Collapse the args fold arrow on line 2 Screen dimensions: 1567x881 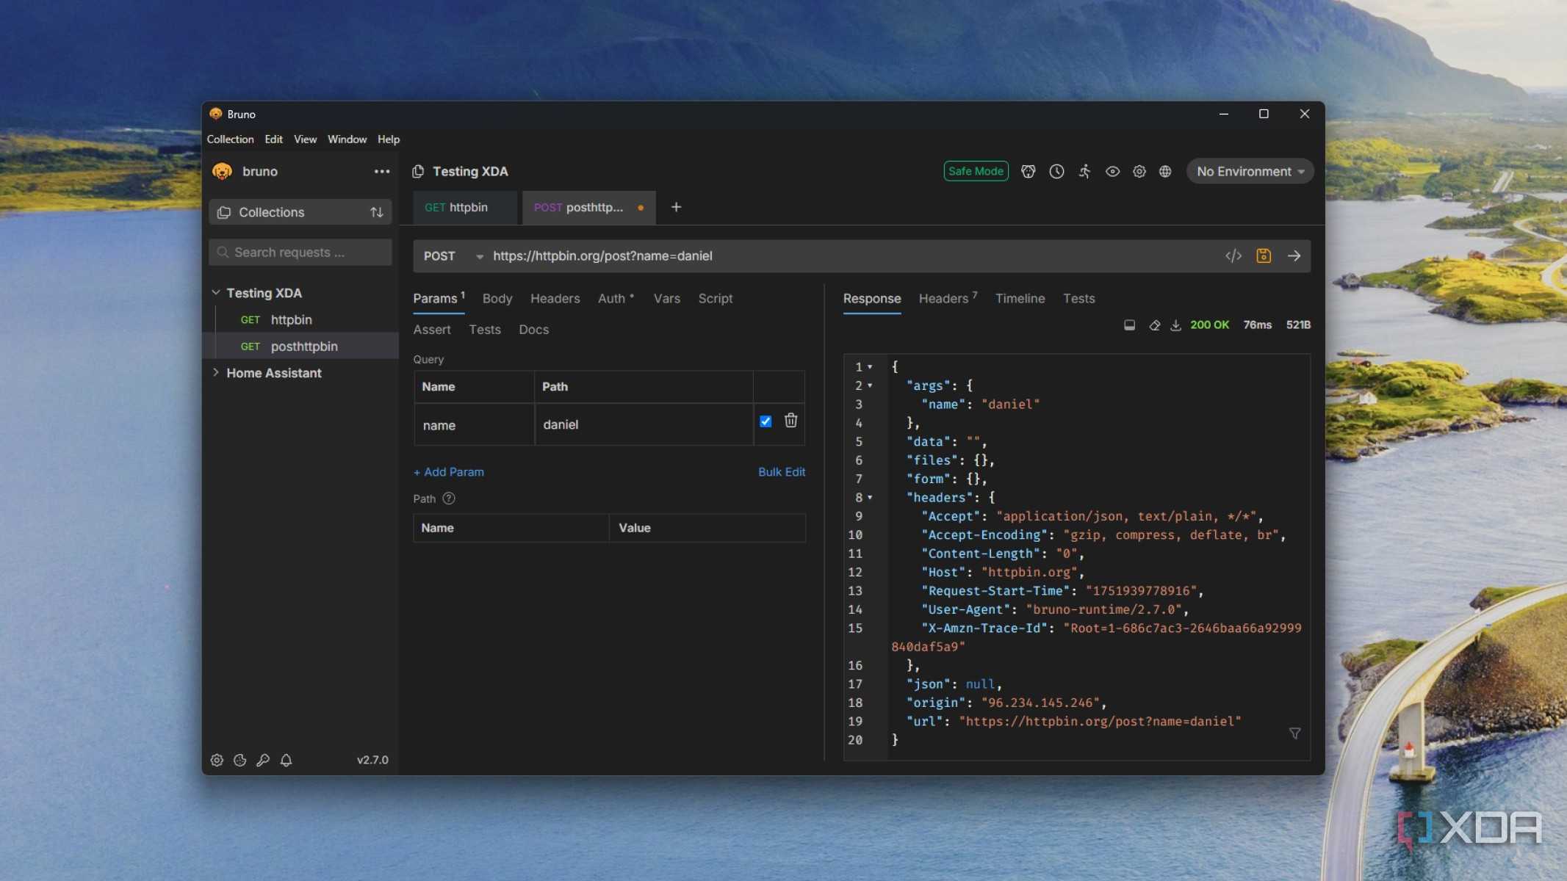tap(870, 385)
